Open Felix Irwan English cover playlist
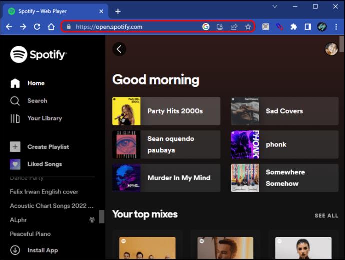 (x=44, y=192)
